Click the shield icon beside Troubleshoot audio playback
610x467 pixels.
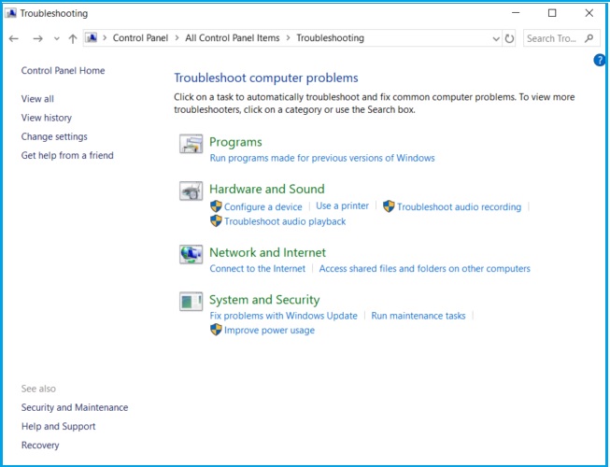click(216, 220)
